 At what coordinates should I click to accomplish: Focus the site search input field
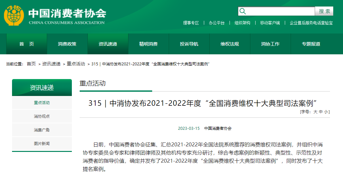[x=276, y=11]
